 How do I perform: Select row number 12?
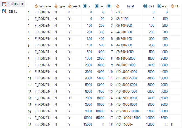pyautogui.click(x=29, y=85)
